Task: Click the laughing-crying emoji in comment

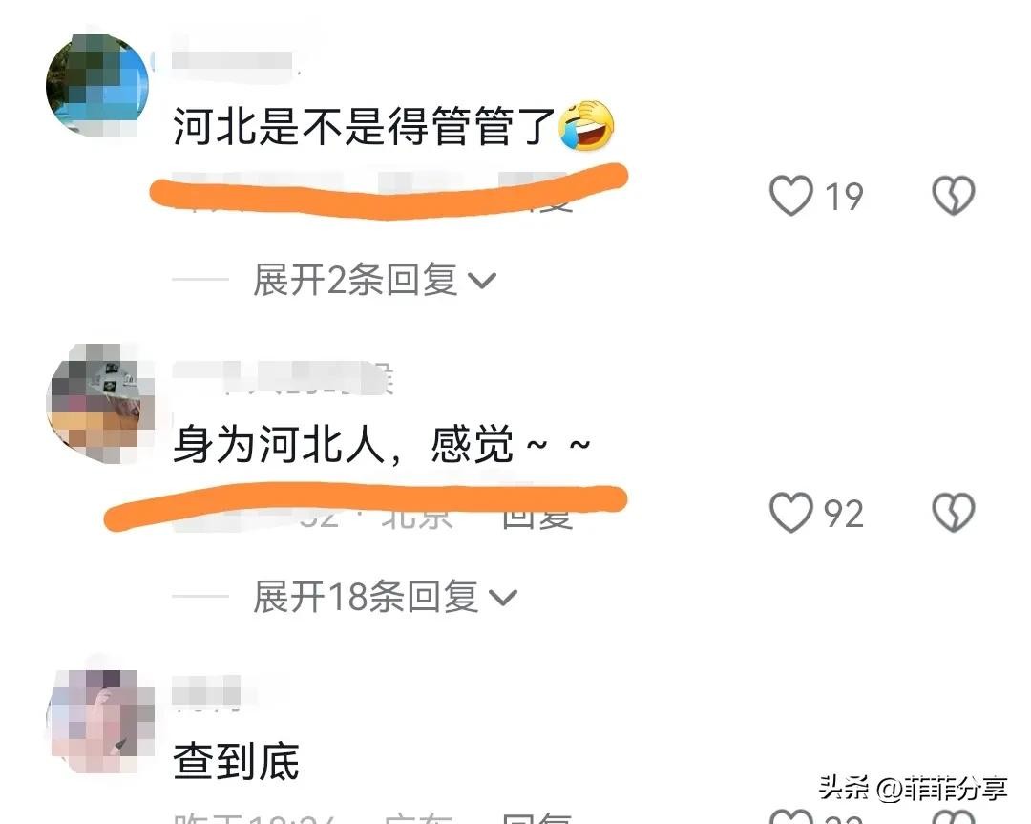Action: pos(586,126)
